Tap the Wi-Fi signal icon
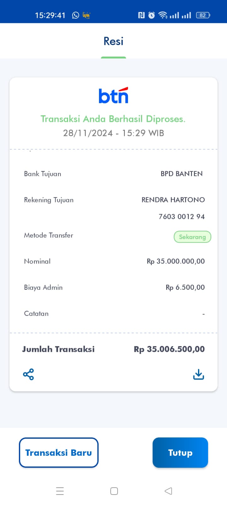The width and height of the screenshot is (227, 505). 163,15
